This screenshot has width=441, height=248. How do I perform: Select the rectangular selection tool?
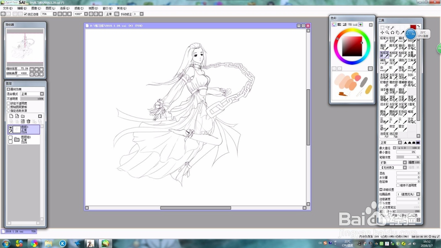point(382,27)
